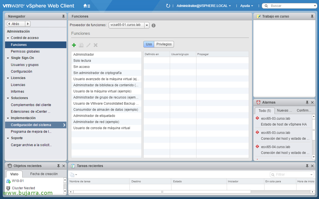
Task: Open Configuración under Single Sign-On
Action: tap(36, 72)
